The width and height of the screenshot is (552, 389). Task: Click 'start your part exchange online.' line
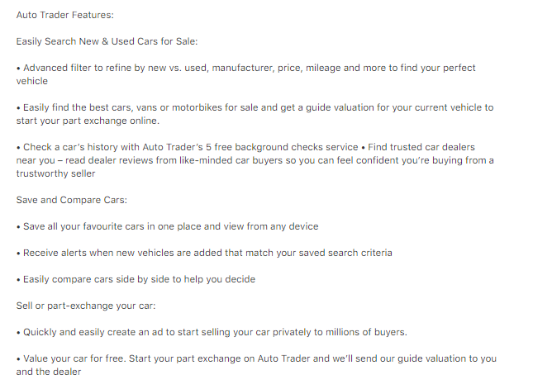(x=88, y=121)
